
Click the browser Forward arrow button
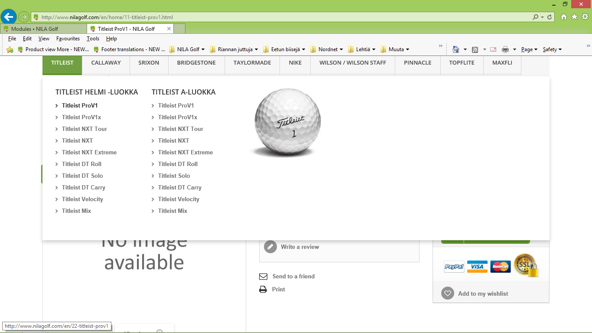click(x=24, y=17)
